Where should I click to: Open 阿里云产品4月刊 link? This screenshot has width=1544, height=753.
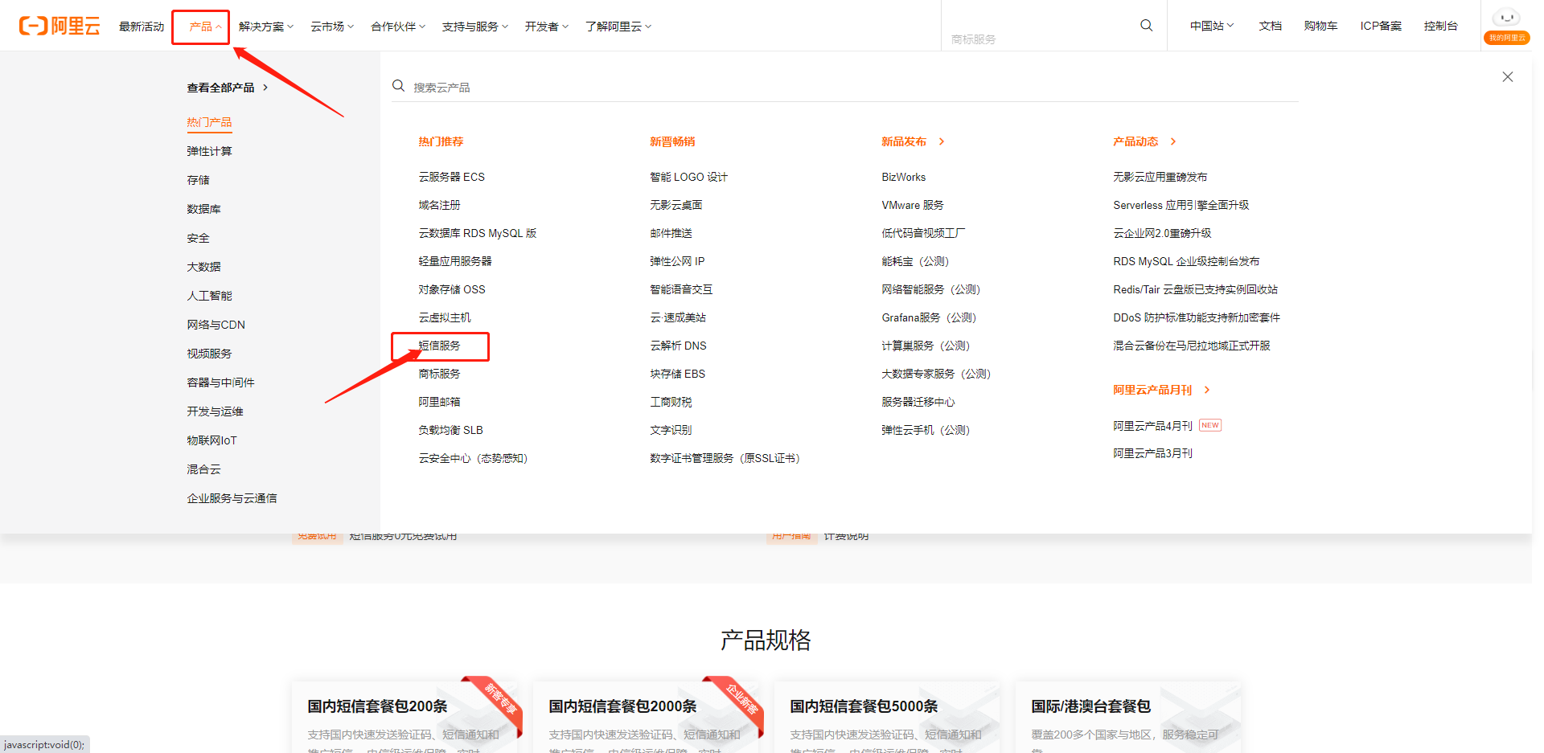(x=1152, y=426)
